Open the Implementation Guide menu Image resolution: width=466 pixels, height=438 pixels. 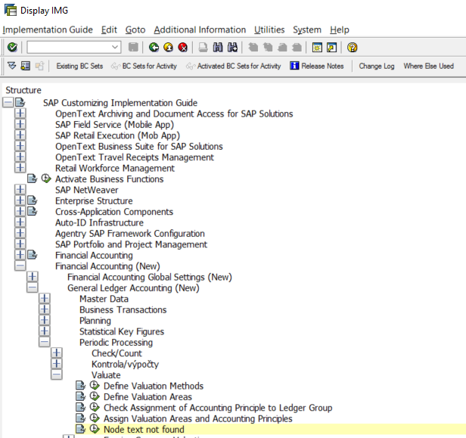[x=48, y=30]
